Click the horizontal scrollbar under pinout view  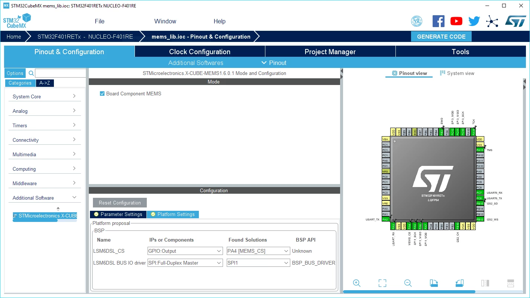pos(409,292)
